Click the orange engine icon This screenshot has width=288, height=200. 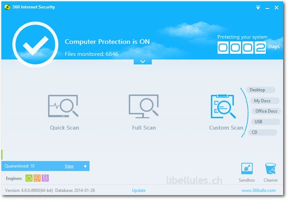pyautogui.click(x=37, y=178)
